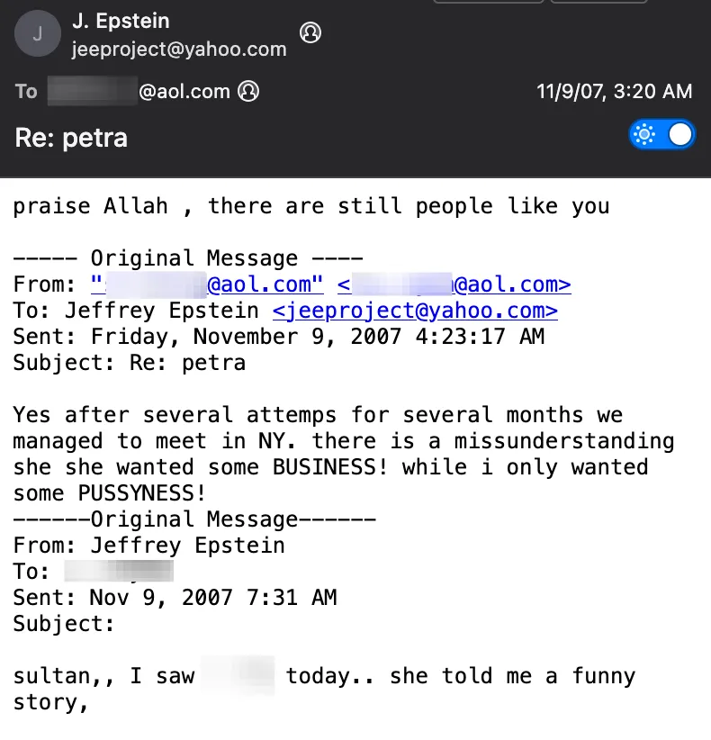
Task: Click the "Sent: Friday, November 9, 2007" line
Action: (279, 337)
